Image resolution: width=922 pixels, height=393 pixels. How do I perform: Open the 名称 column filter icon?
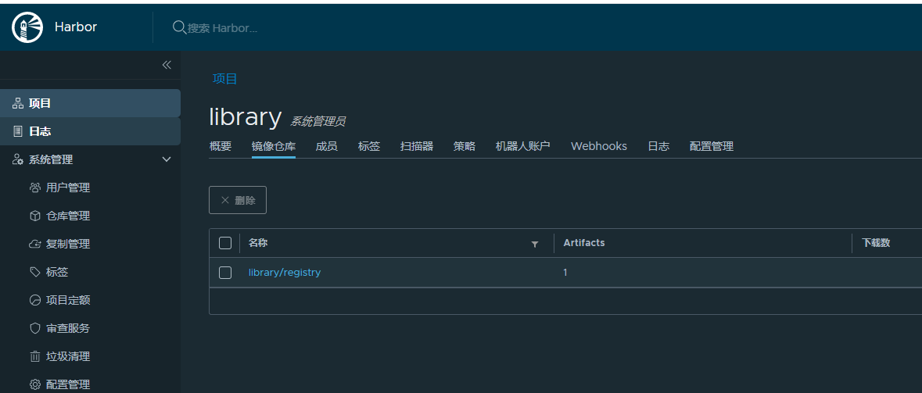click(x=534, y=244)
